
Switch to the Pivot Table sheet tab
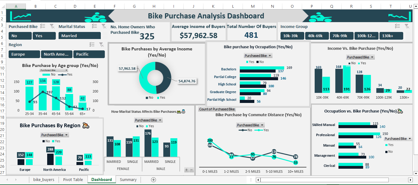[73, 180]
